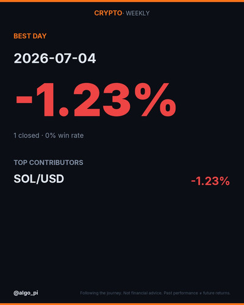244x305 pixels.
Task: Open the SOL/USD contributor row
Action: (121, 180)
